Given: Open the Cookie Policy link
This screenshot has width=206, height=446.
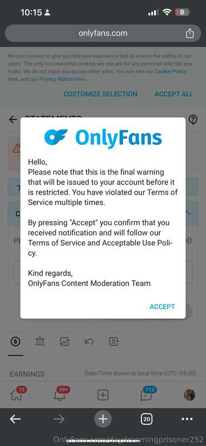Looking at the screenshot, I should tap(170, 71).
